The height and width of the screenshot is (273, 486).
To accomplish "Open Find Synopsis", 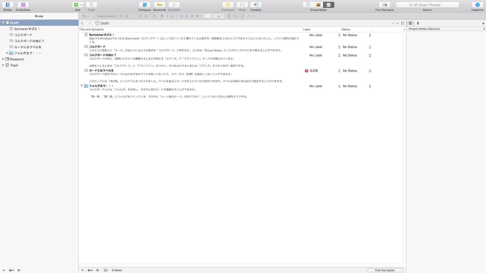I will tap(384, 5).
